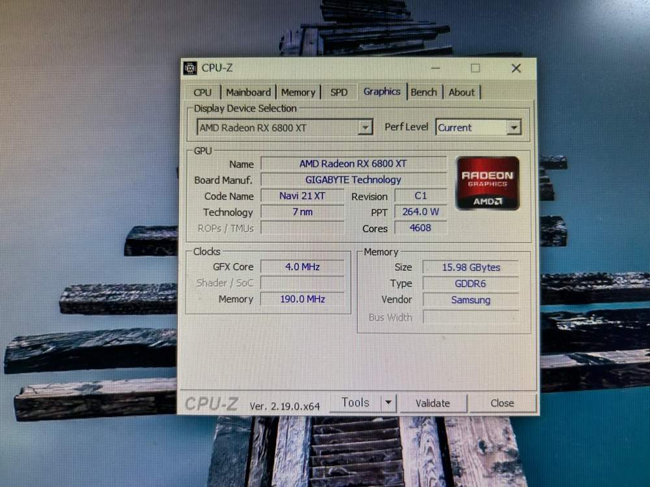This screenshot has width=650, height=487.
Task: Click the memory size 15.98 GBytes value
Action: tap(471, 268)
